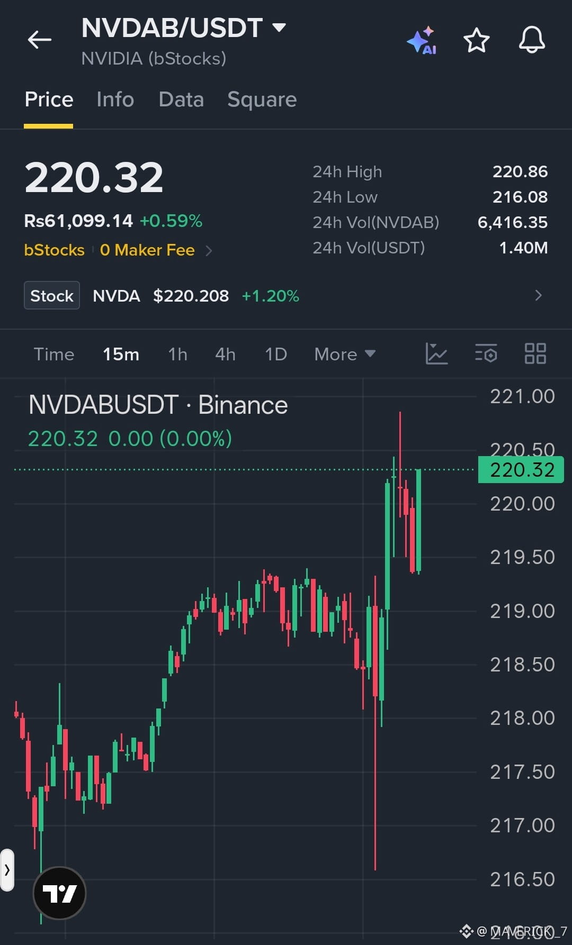The height and width of the screenshot is (945, 572).
Task: Switch to the Price tab
Action: click(49, 99)
